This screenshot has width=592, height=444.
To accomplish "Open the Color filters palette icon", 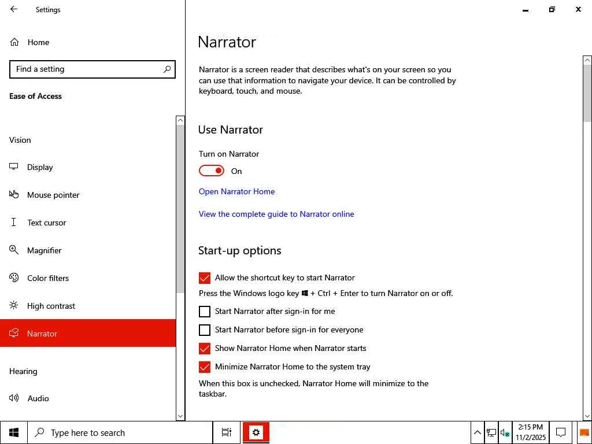I will tap(14, 278).
